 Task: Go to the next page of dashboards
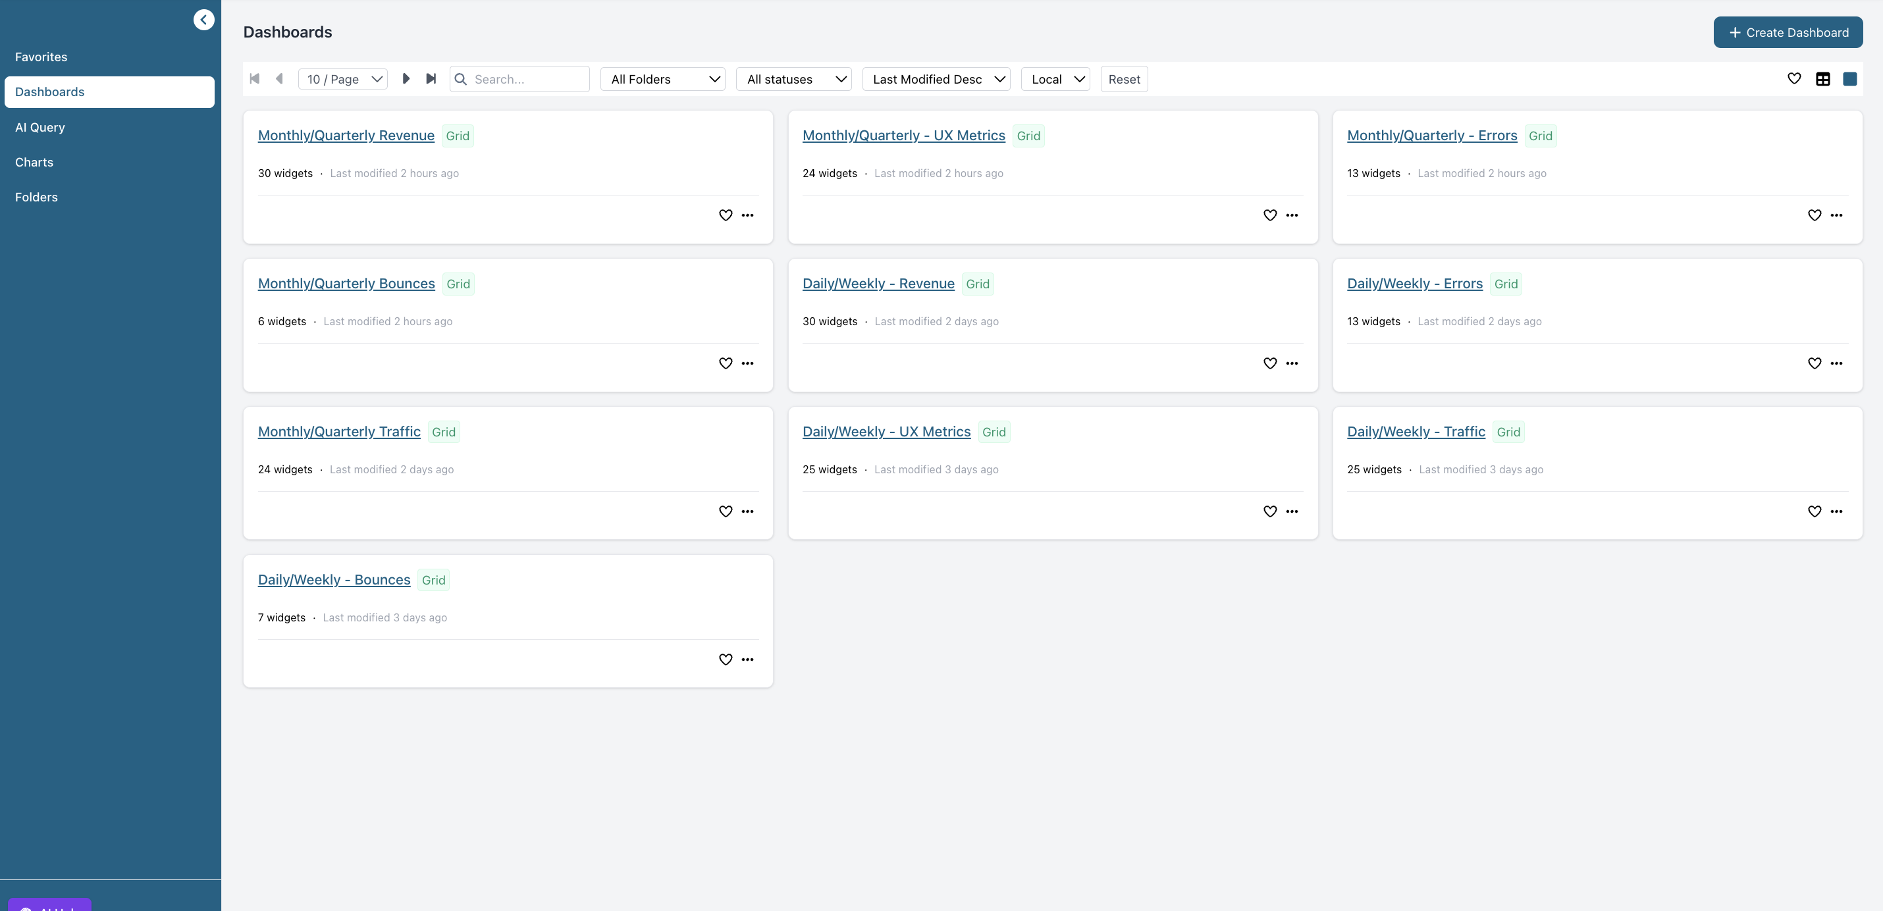(x=406, y=79)
